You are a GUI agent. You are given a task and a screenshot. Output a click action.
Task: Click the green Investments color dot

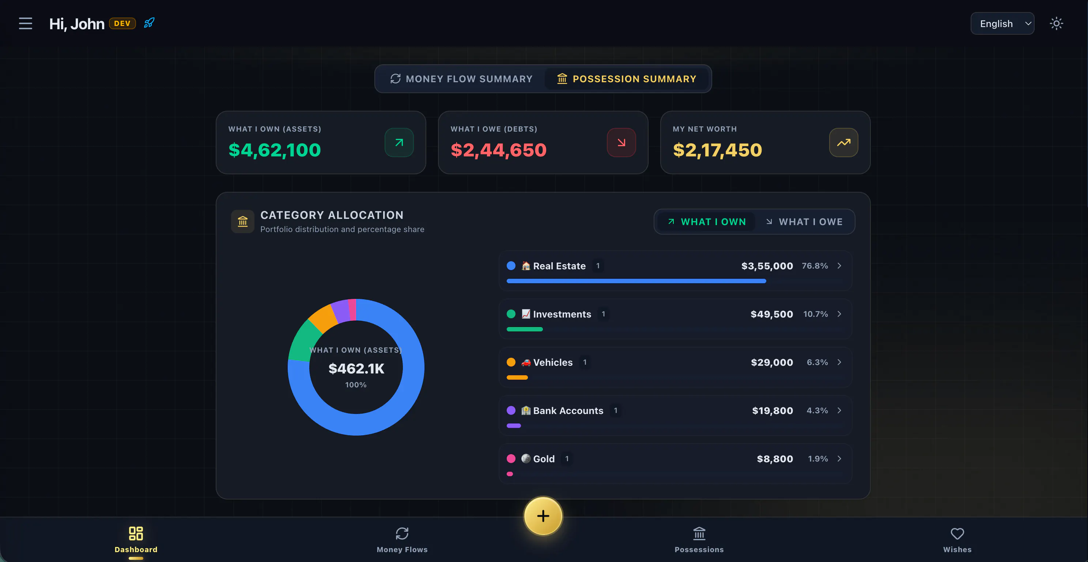(511, 314)
